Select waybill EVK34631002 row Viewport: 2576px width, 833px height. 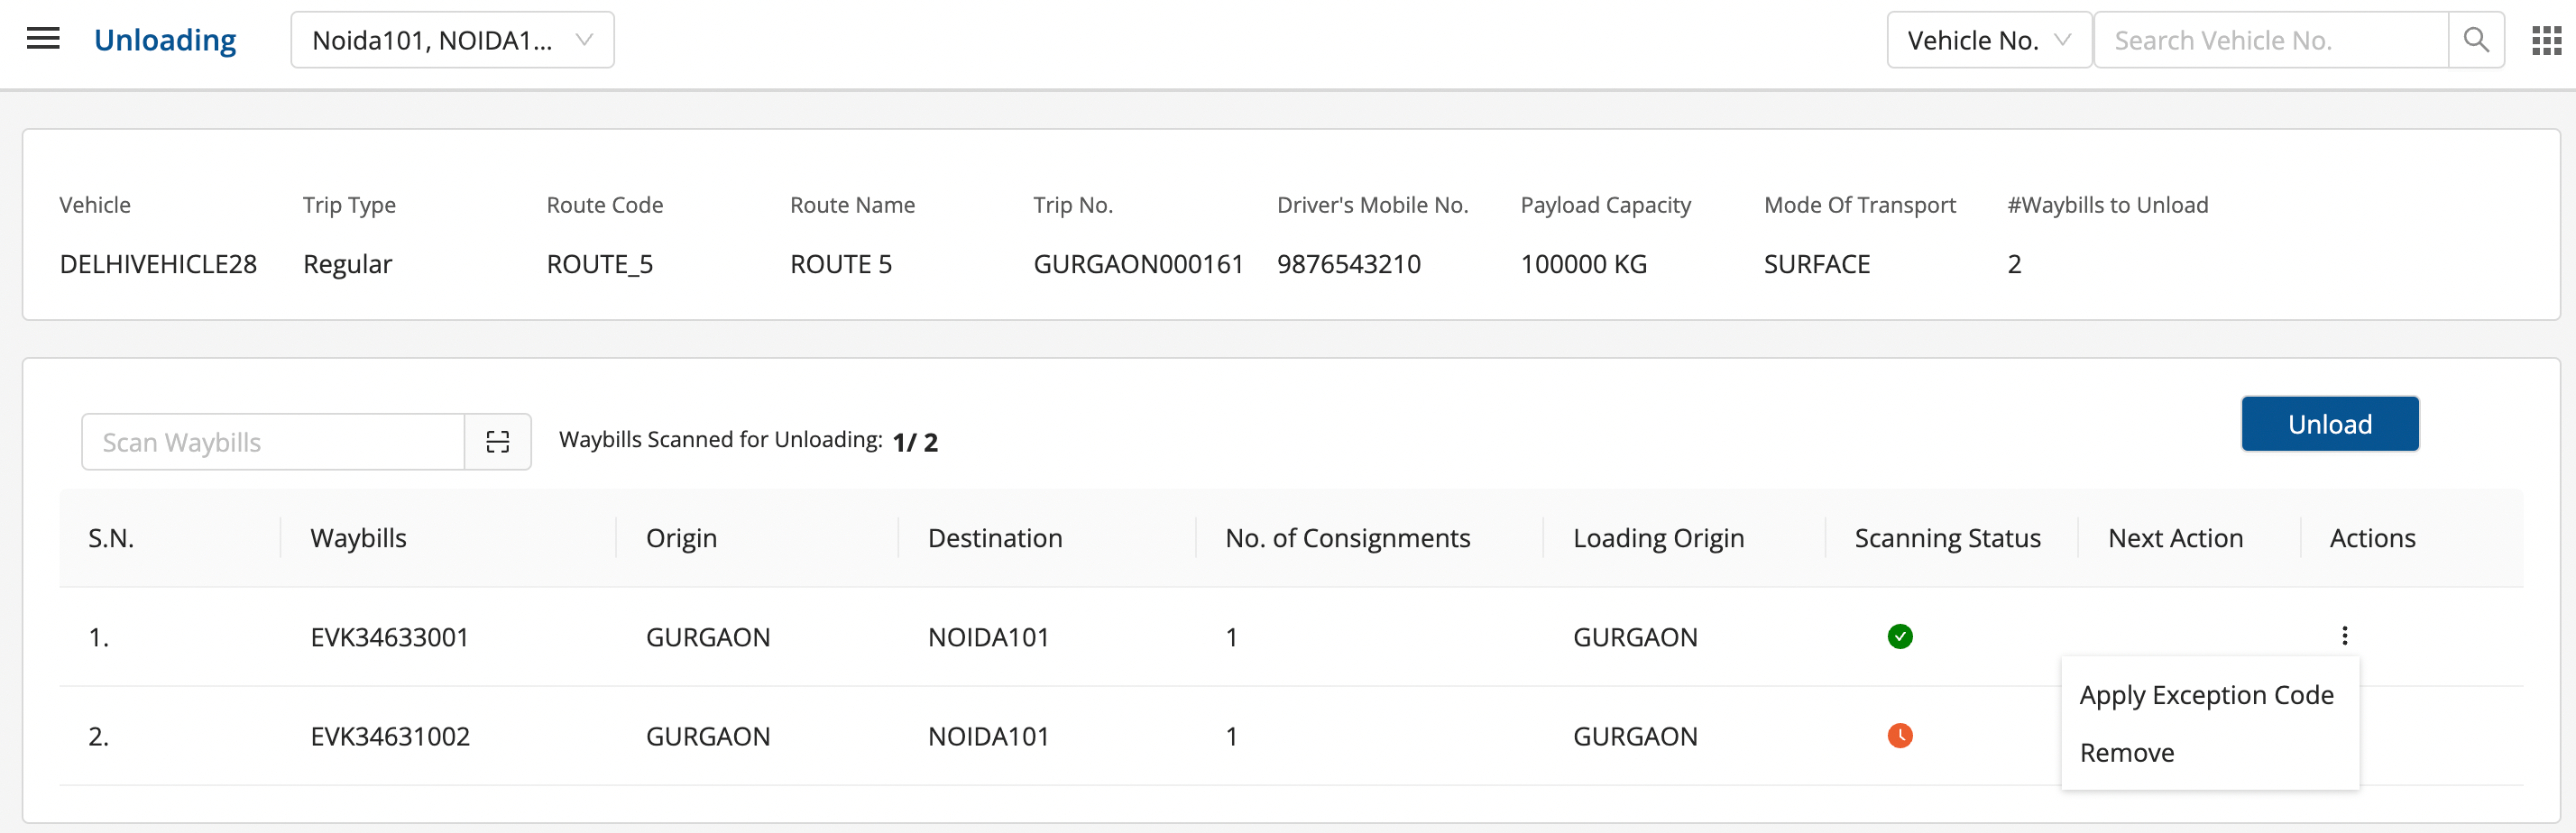[x=390, y=737]
